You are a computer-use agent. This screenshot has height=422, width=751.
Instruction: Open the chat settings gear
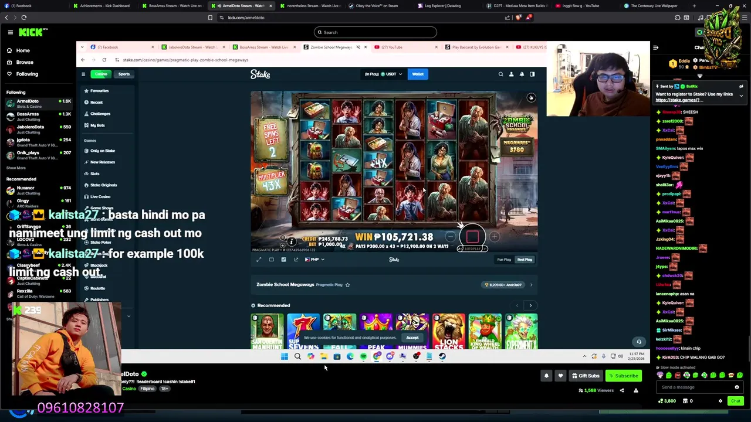tap(720, 401)
